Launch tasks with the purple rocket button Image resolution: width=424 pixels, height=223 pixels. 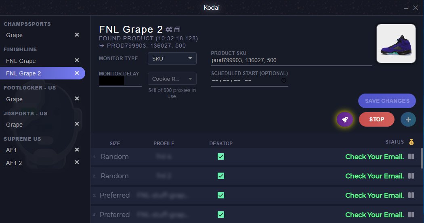pyautogui.click(x=345, y=119)
